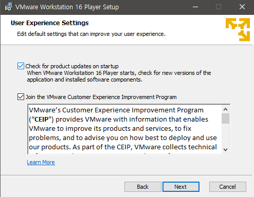The image size is (254, 197).
Task: Close the VMware Workstation 16 Player Setup window
Action: [x=242, y=7]
